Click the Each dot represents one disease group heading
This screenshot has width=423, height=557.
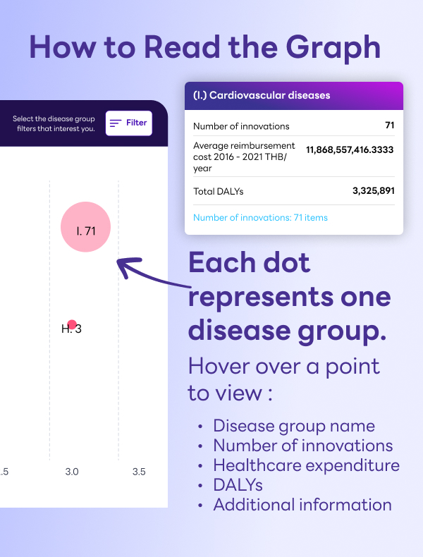(290, 297)
